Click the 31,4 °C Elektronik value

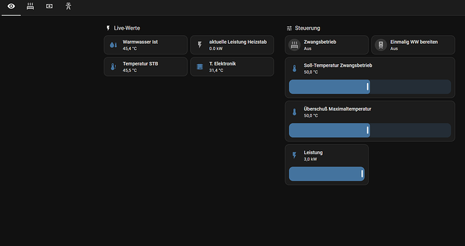[216, 71]
